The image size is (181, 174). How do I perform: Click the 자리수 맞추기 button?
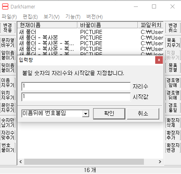(8, 135)
